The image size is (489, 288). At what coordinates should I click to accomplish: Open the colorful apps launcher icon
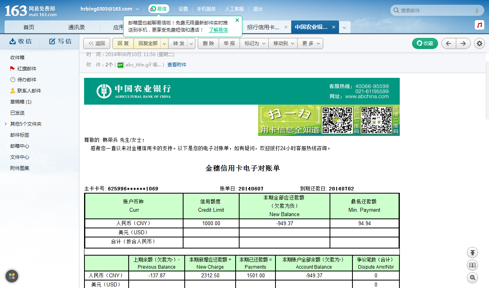coord(12,276)
